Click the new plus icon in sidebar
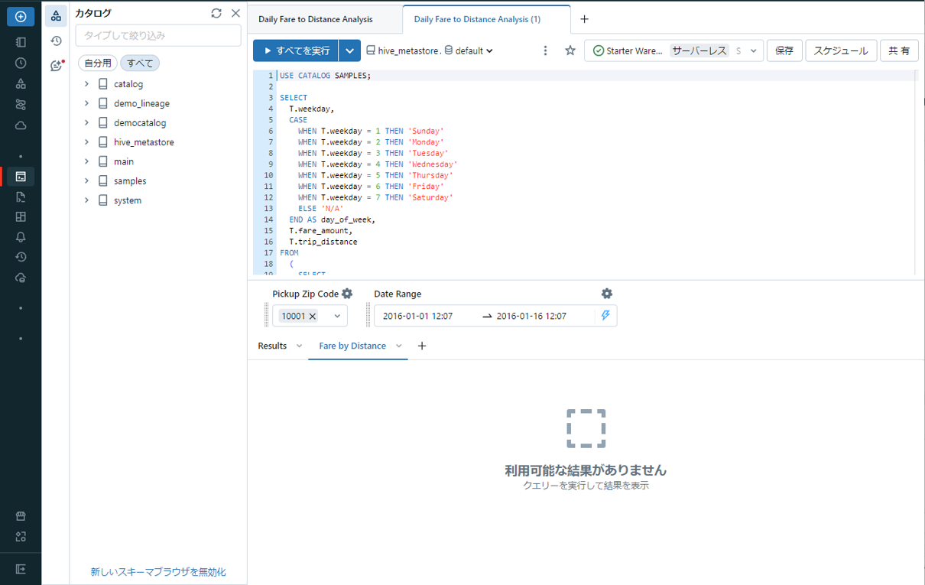The width and height of the screenshot is (925, 585). (x=21, y=16)
